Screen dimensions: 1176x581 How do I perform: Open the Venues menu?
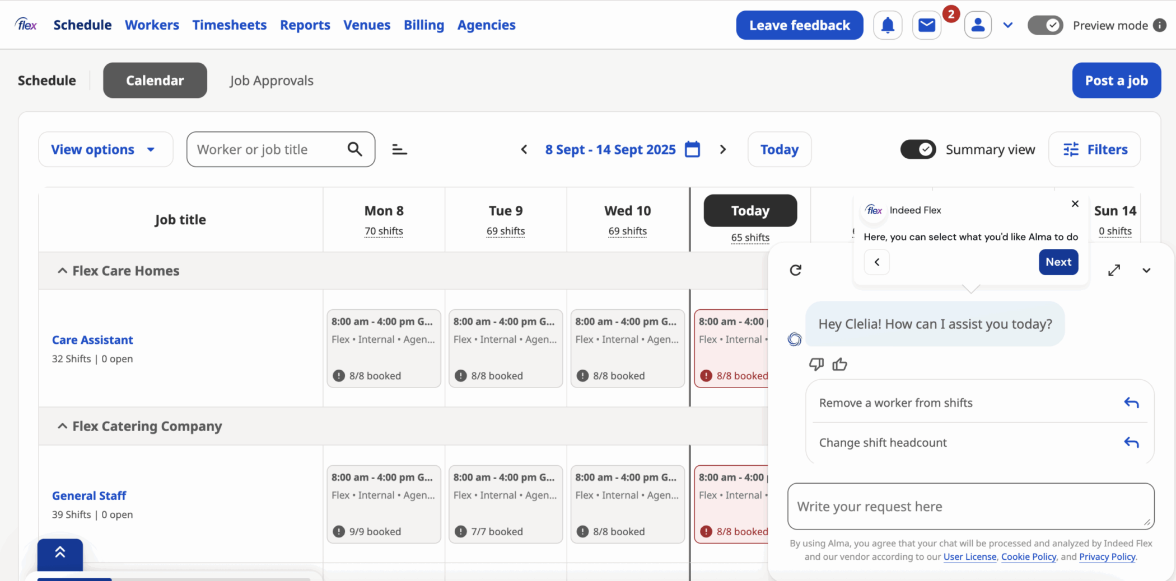(x=367, y=25)
